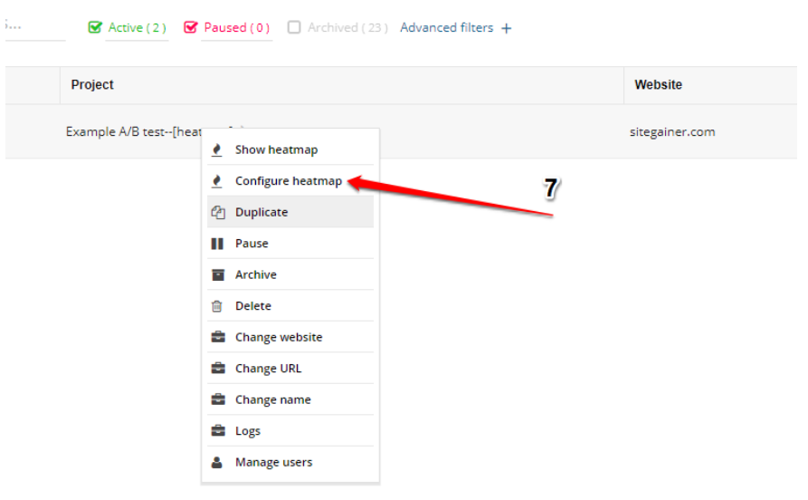This screenshot has width=808, height=500.
Task: Uncheck the Paused projects checkbox
Action: 191,27
